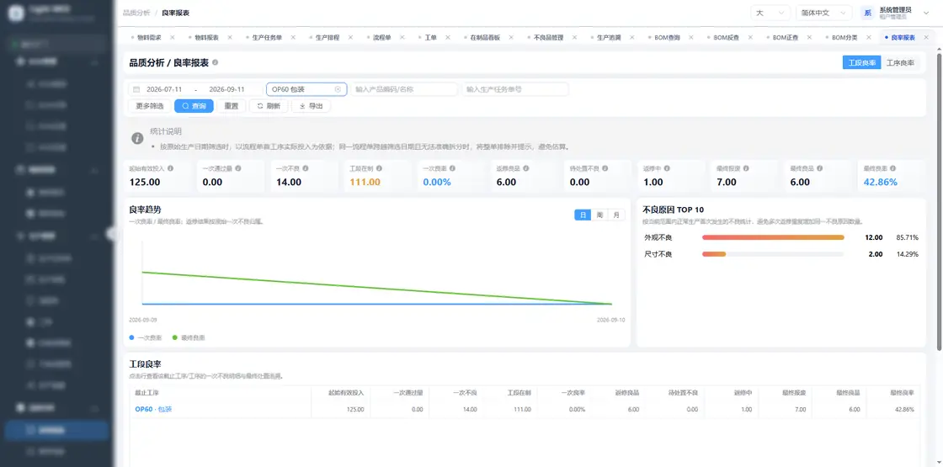Set trend granularity to 日
Image resolution: width=943 pixels, height=467 pixels.
583,215
